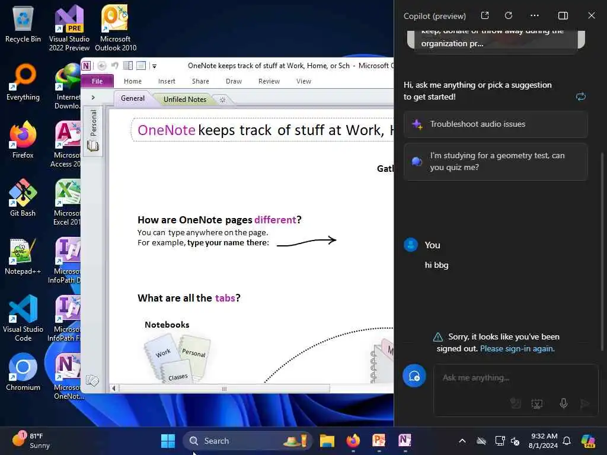Click the Notebooks heading text
The width and height of the screenshot is (607, 455).
167,325
